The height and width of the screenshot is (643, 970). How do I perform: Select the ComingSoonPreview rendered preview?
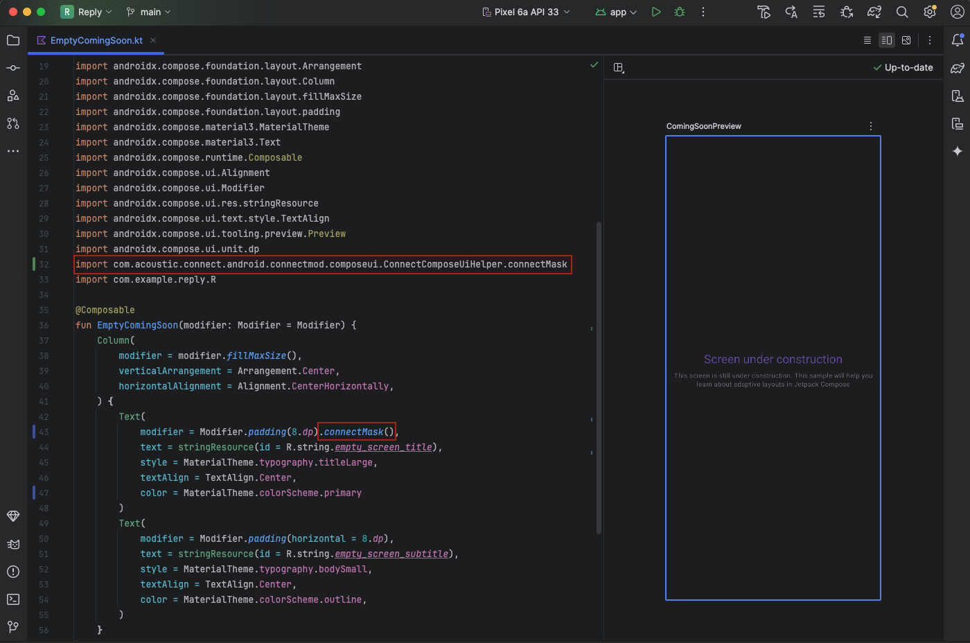pos(773,368)
